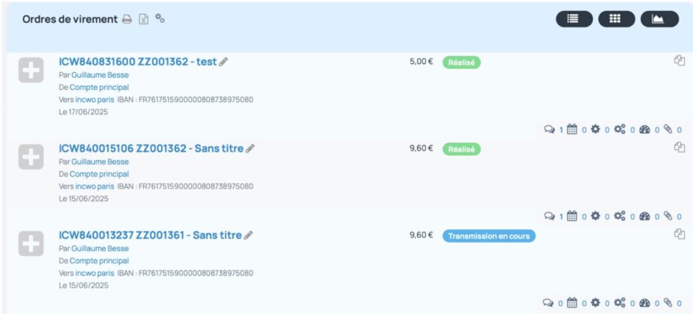Open calendar events of the ICW840015106 order
Viewport: 693px width, 314px height.
(x=572, y=216)
